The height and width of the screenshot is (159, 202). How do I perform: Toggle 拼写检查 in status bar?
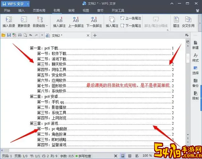click(x=83, y=156)
